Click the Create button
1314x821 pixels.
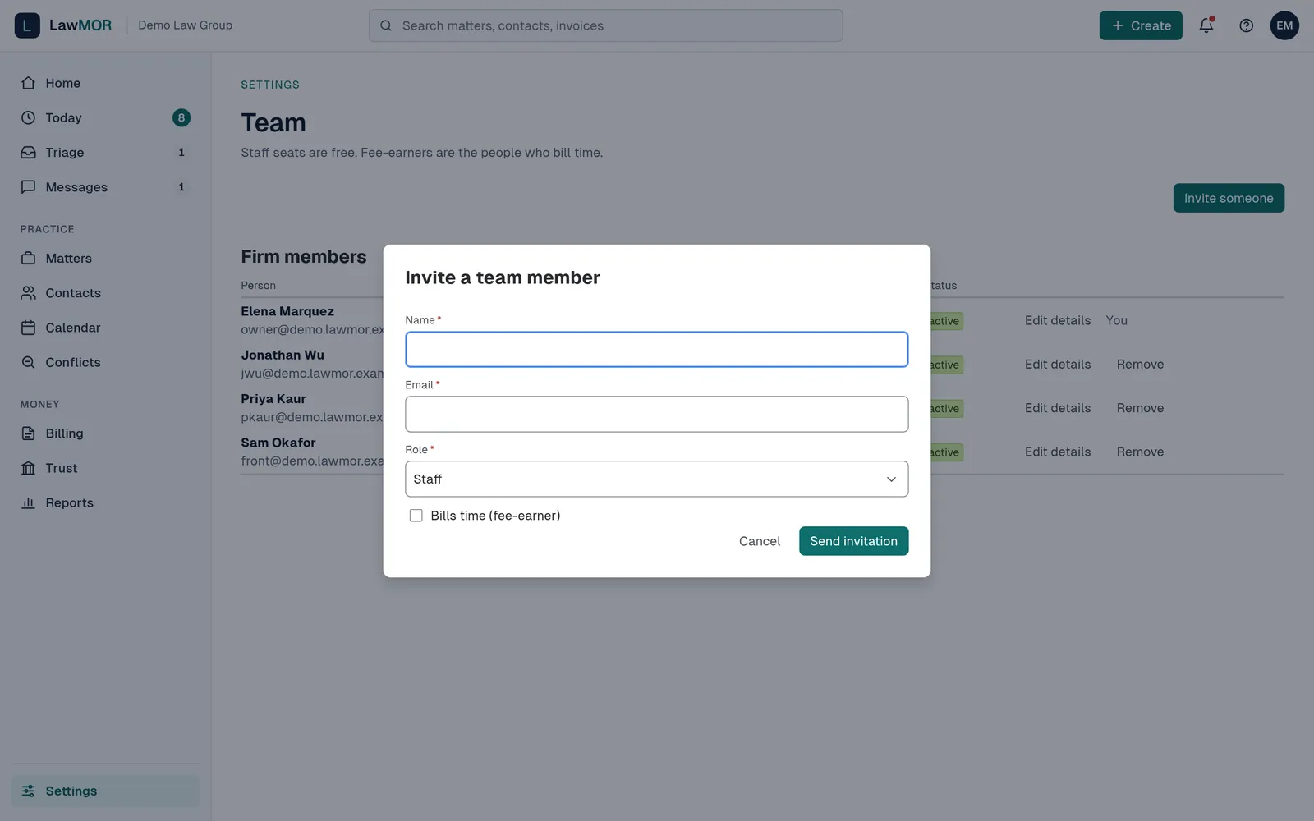(x=1141, y=25)
